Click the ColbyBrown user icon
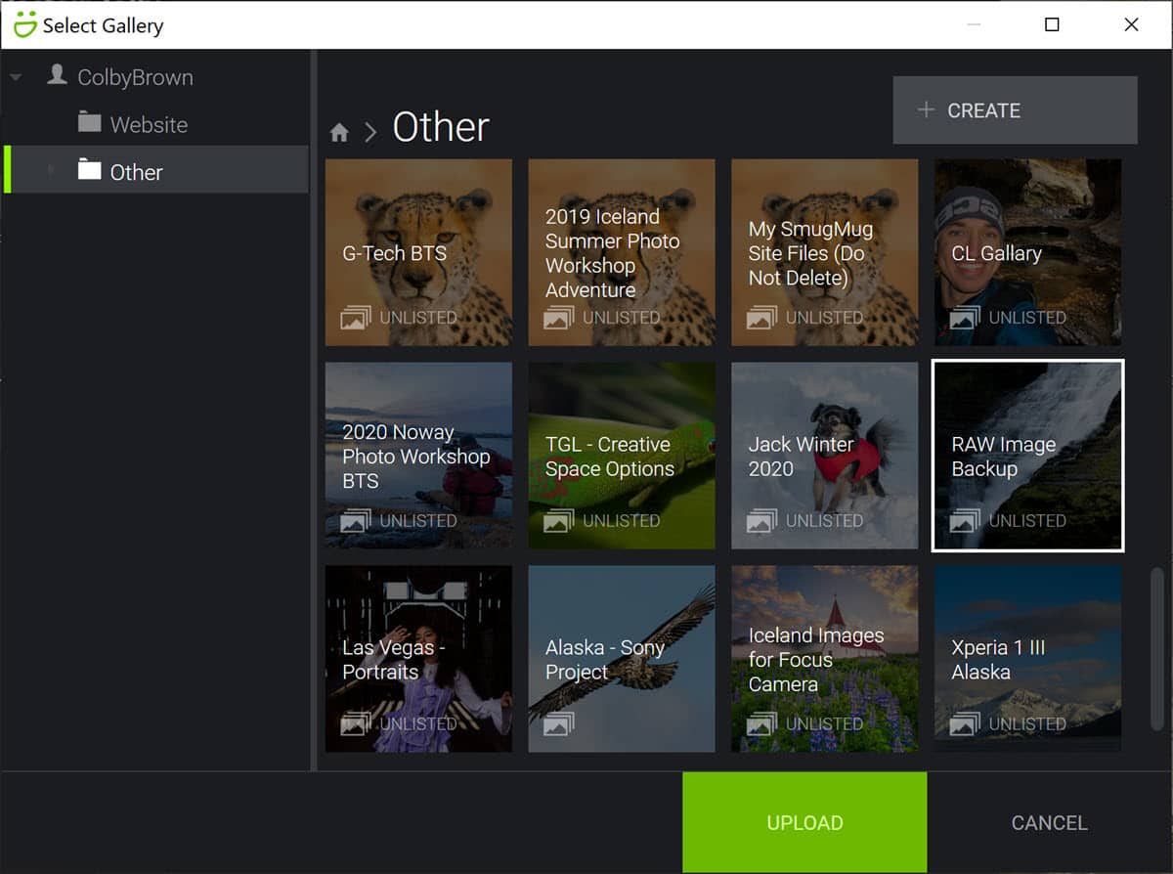 tap(58, 75)
